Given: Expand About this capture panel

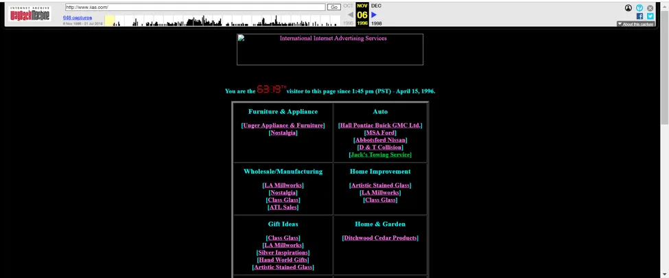Looking at the screenshot, I should (x=635, y=24).
